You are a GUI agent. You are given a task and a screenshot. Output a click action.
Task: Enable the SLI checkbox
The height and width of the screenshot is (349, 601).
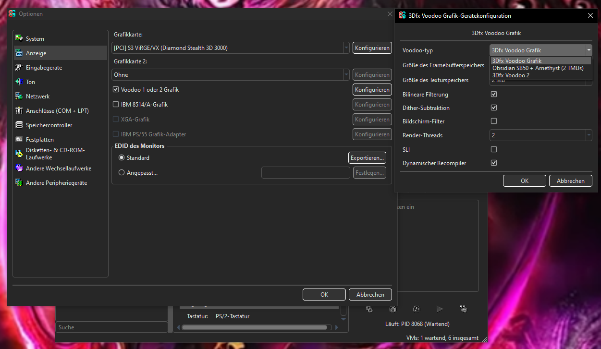point(493,149)
